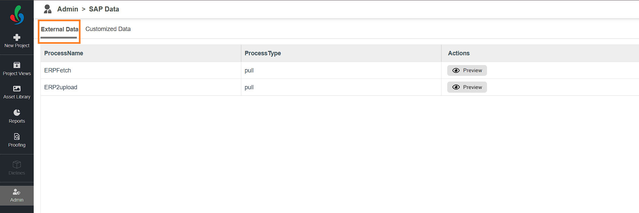Switch to the External Data tab

click(x=59, y=29)
